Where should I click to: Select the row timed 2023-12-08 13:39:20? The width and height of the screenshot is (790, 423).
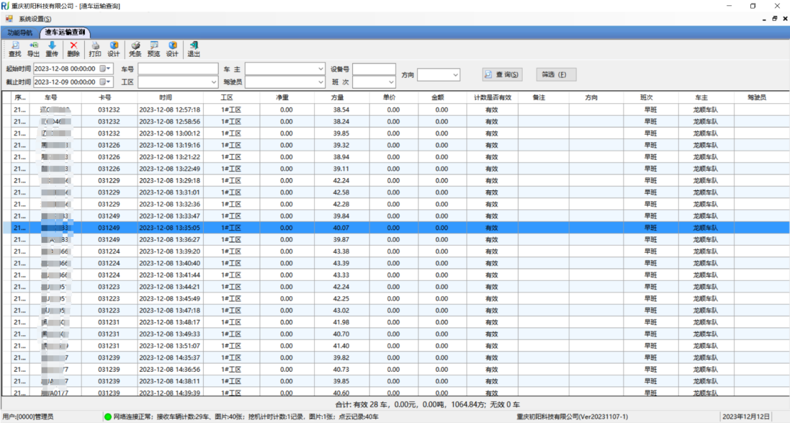pos(395,251)
